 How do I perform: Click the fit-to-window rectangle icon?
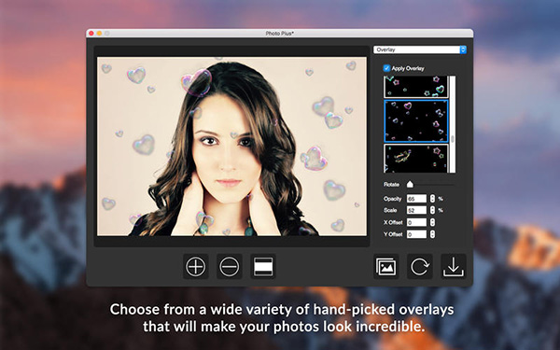click(x=263, y=266)
